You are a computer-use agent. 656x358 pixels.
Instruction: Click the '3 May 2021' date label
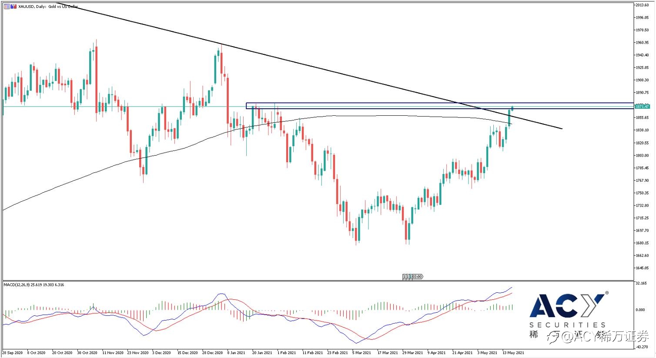[x=487, y=353]
